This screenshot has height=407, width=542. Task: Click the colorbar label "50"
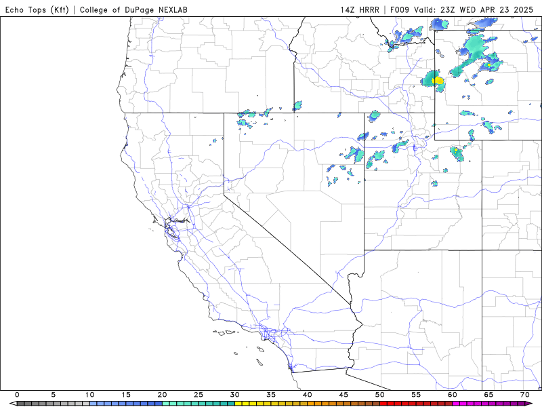point(380,395)
